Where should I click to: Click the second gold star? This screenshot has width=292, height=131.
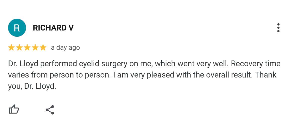[19, 47]
